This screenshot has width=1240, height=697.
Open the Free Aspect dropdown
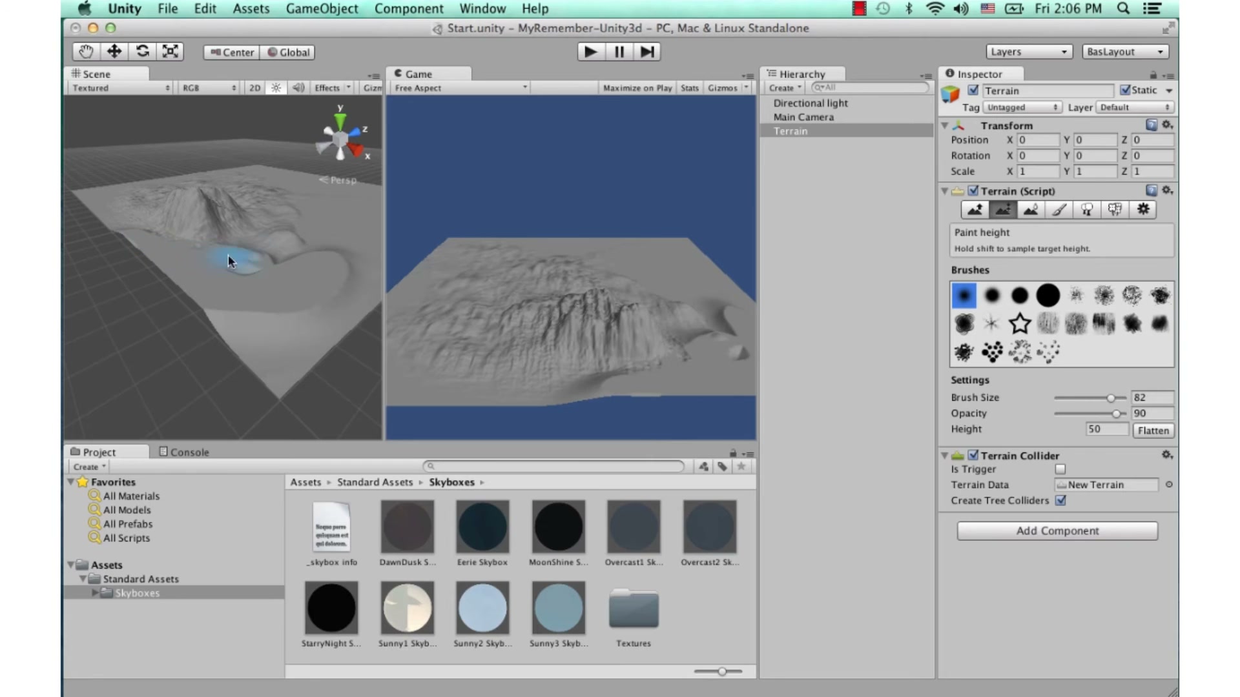click(x=460, y=88)
